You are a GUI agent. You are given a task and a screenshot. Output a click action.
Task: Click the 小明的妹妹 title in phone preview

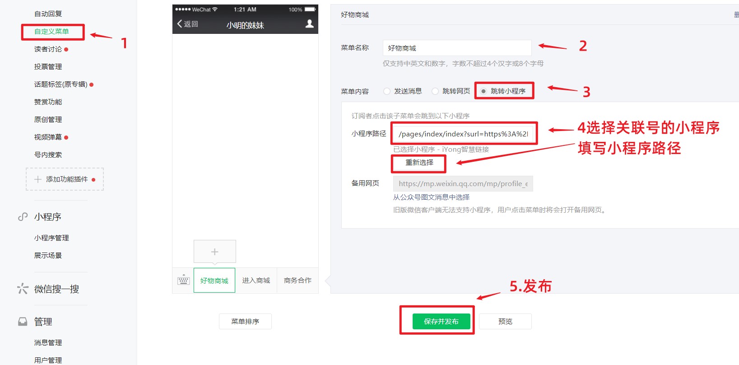[245, 25]
